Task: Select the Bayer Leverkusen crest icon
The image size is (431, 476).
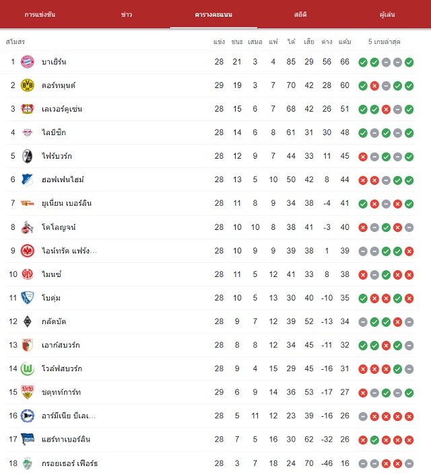Action: coord(28,109)
